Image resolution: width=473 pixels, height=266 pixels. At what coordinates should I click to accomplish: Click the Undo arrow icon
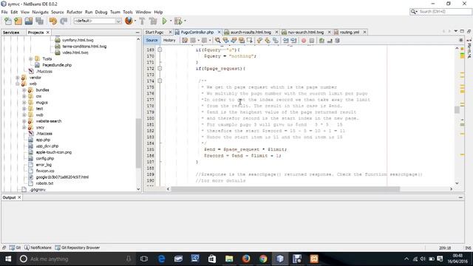click(x=52, y=21)
